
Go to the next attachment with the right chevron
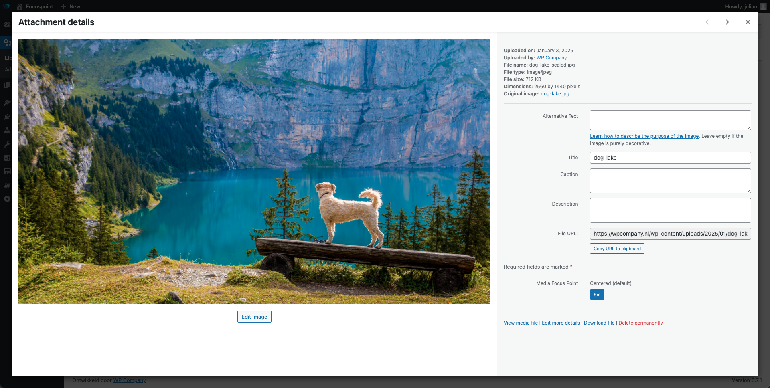tap(727, 22)
